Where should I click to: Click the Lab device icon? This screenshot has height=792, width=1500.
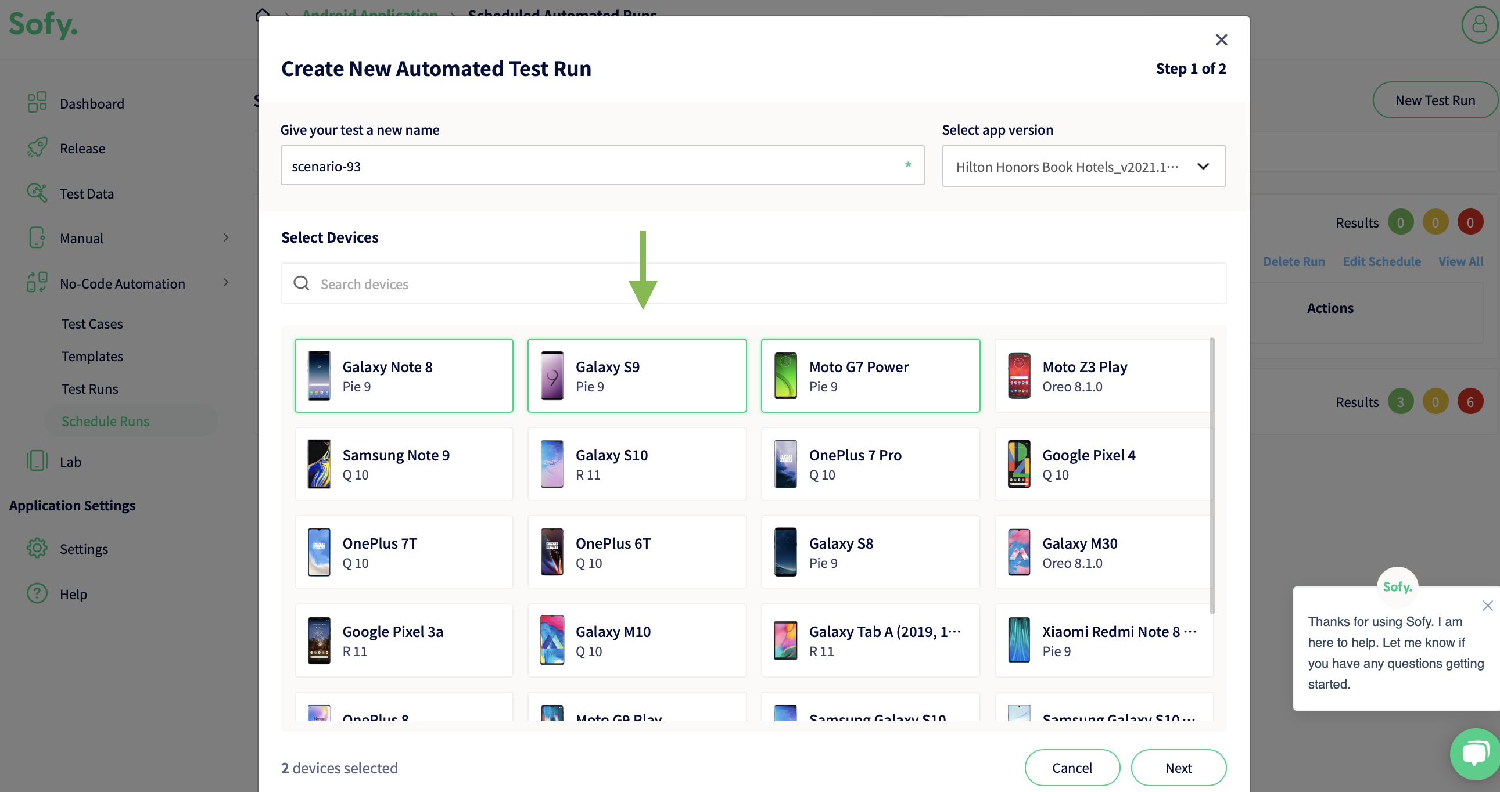37,461
